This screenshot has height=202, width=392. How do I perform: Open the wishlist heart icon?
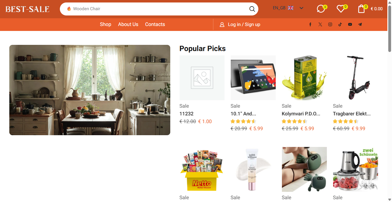coord(340,9)
